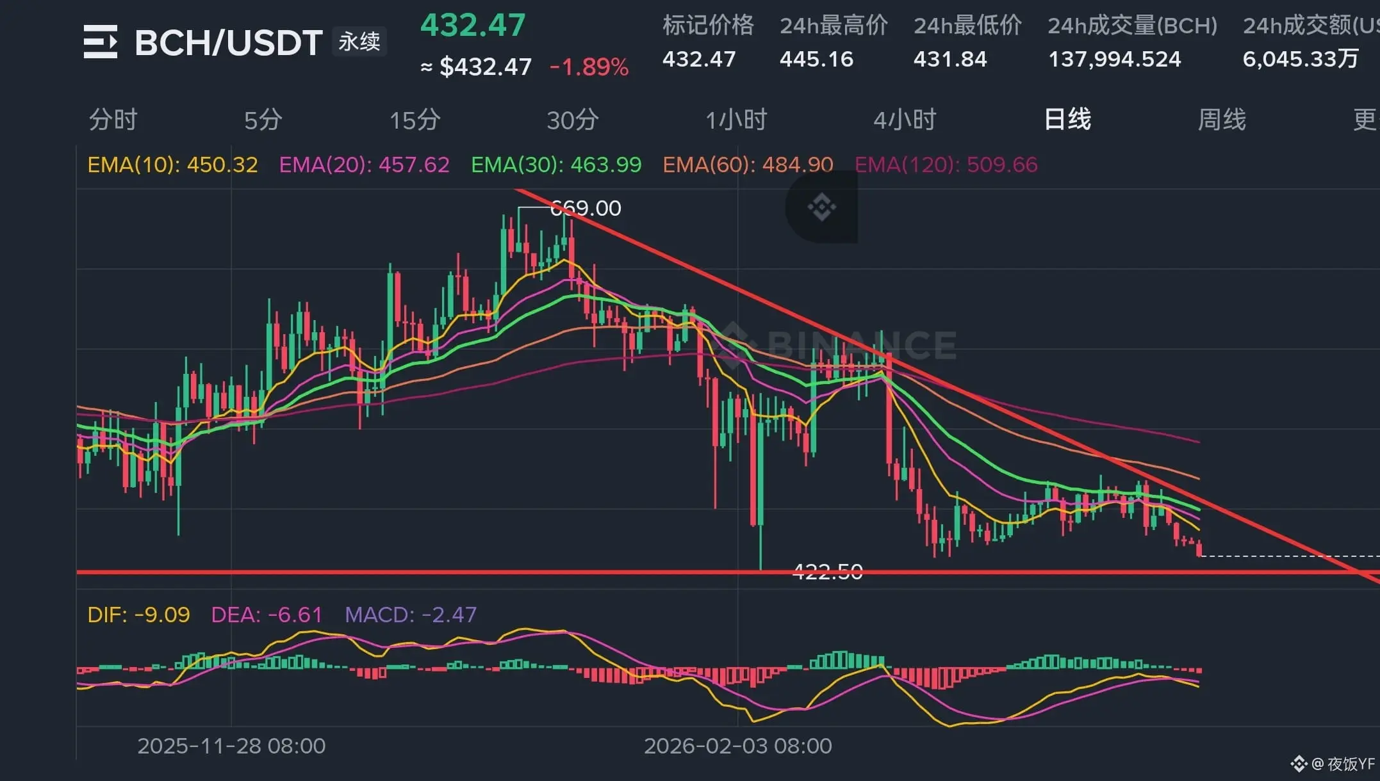Viewport: 1380px width, 781px height.
Task: Switch to 周线 weekly chart
Action: [x=1222, y=120]
